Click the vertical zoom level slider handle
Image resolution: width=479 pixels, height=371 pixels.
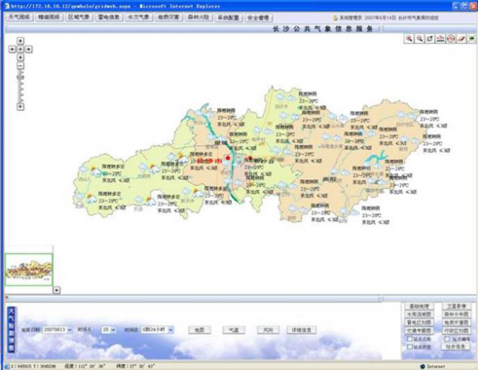click(20, 77)
